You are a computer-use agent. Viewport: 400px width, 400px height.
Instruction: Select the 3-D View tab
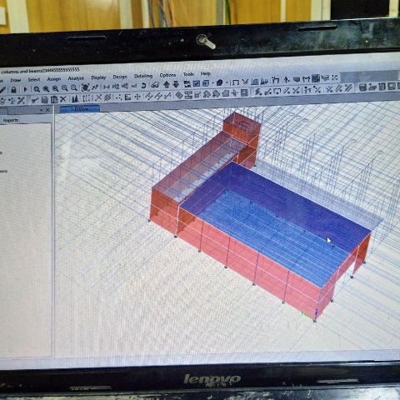tap(80, 109)
